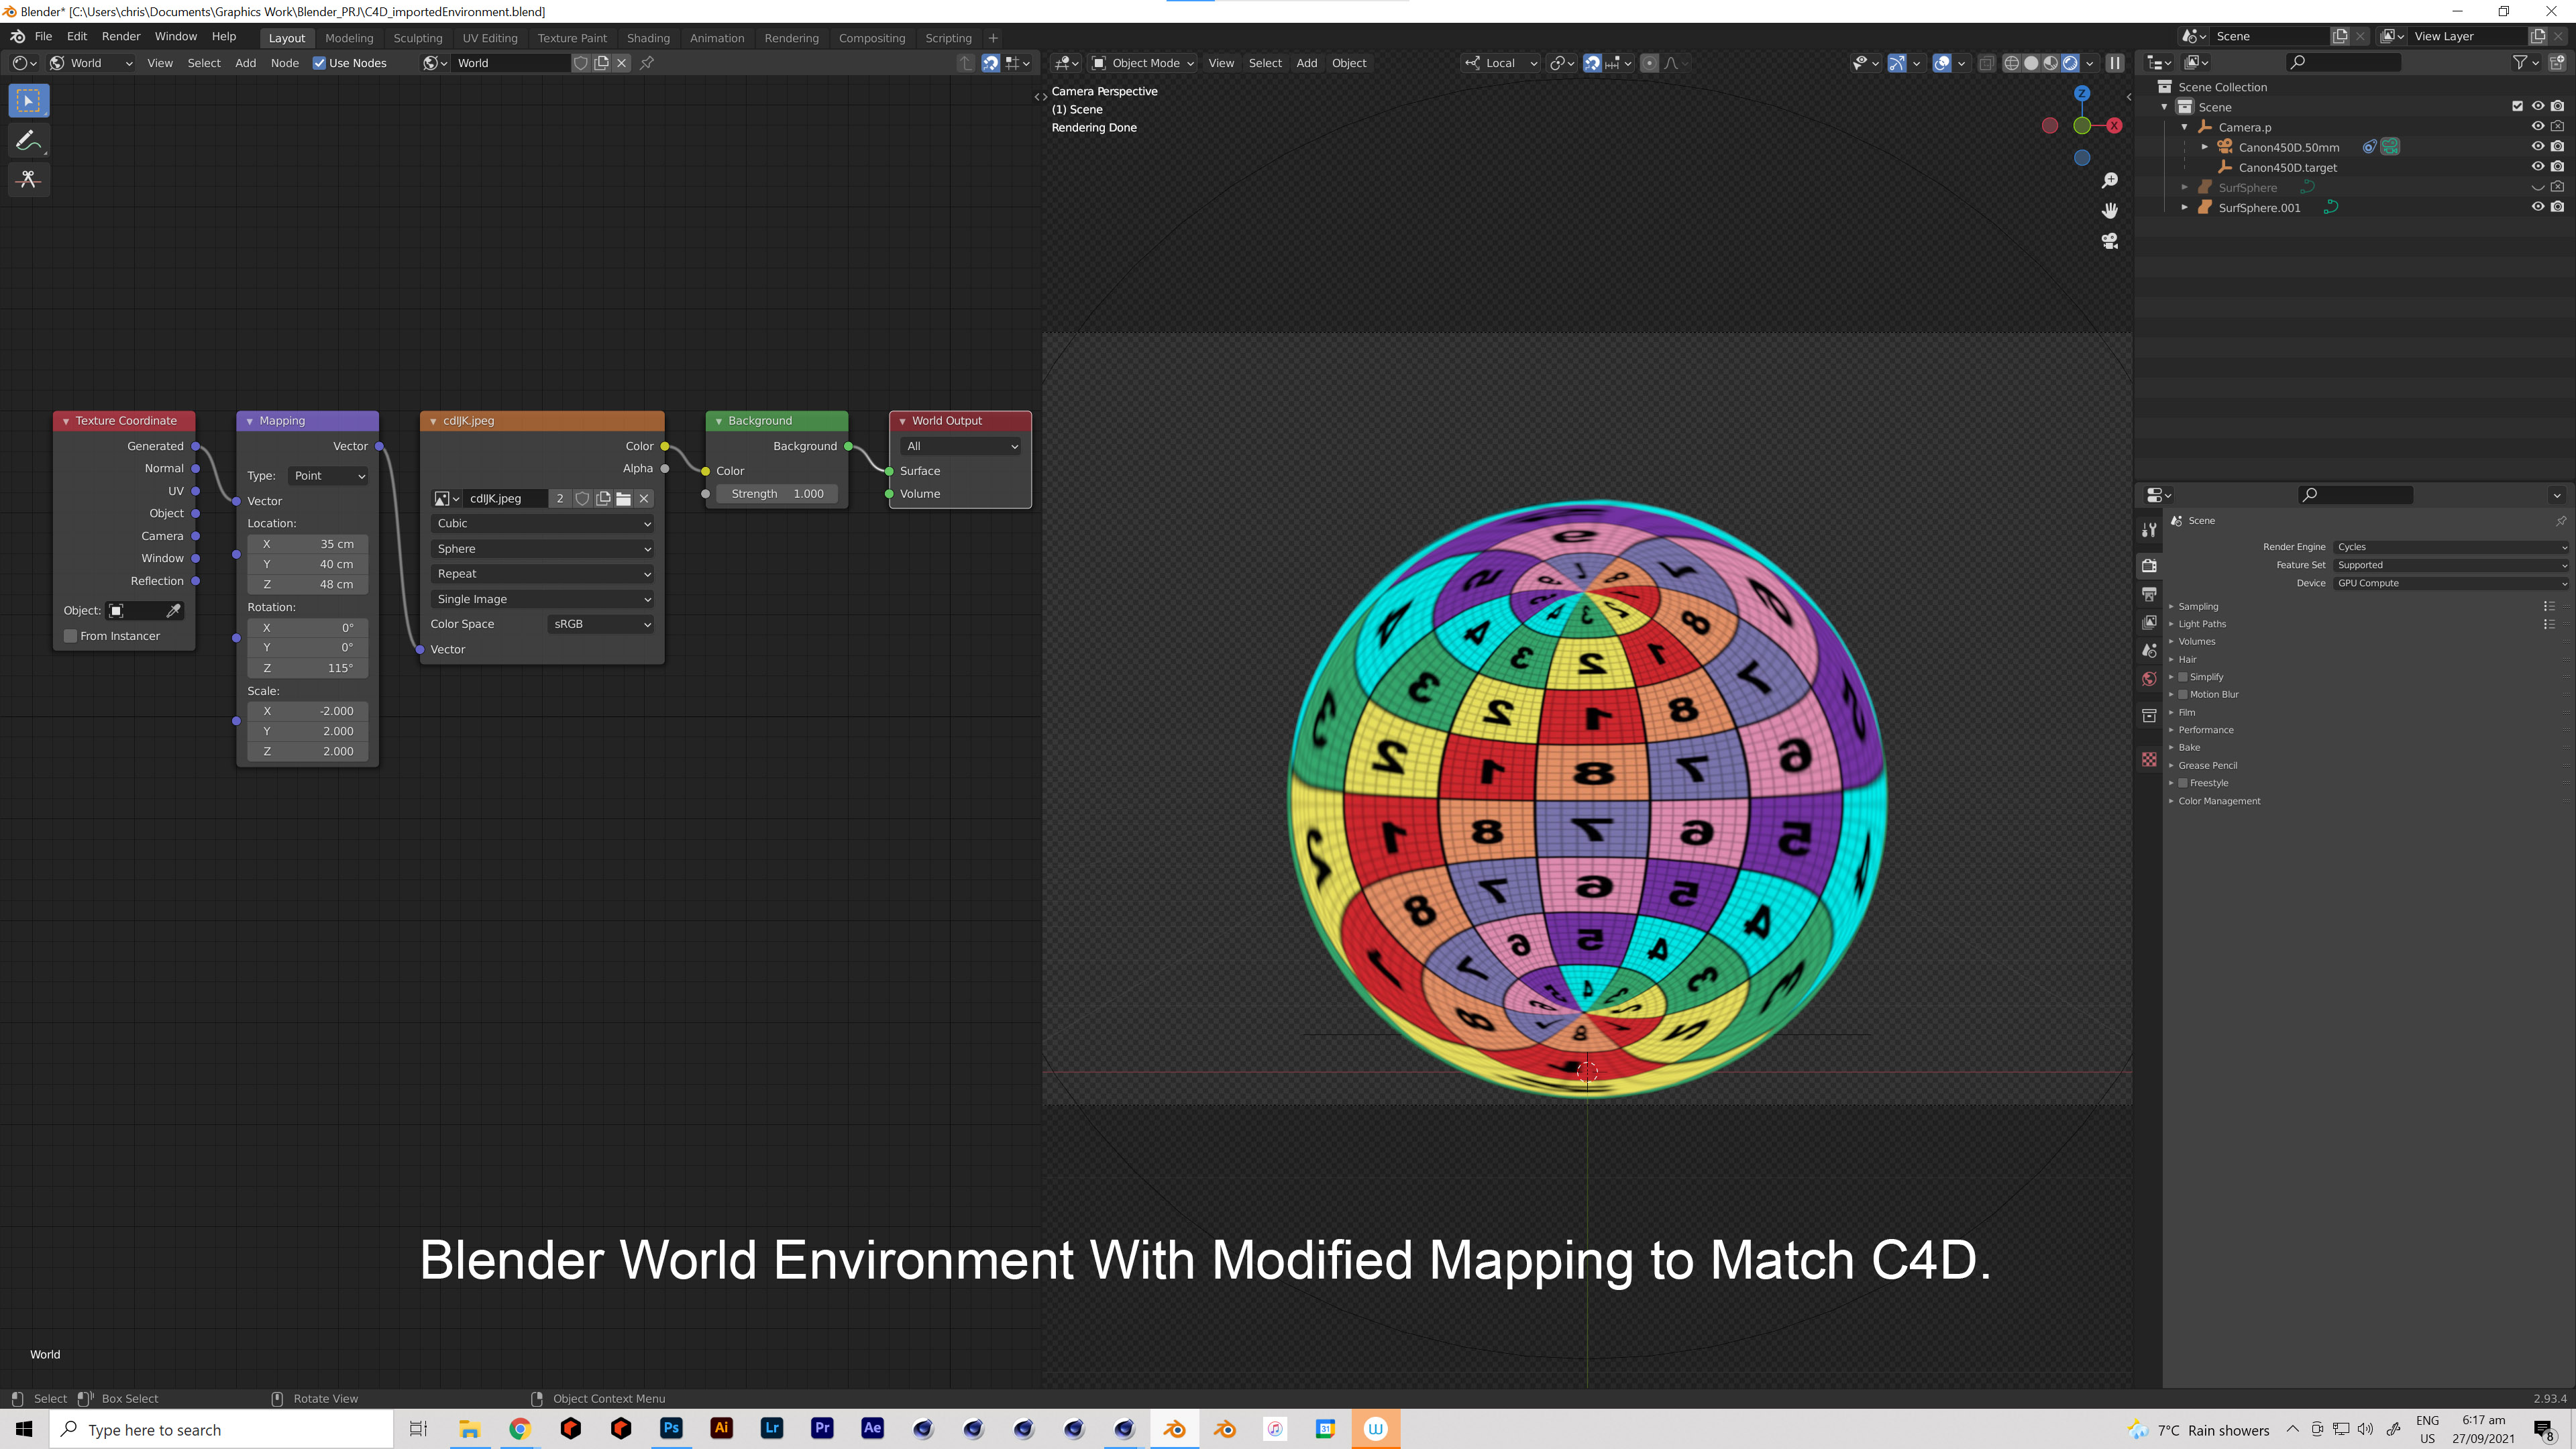Switch to Material Preview viewport shading

(2051, 63)
